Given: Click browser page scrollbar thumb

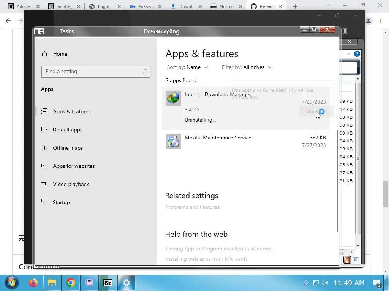Looking at the screenshot, I should [x=386, y=194].
